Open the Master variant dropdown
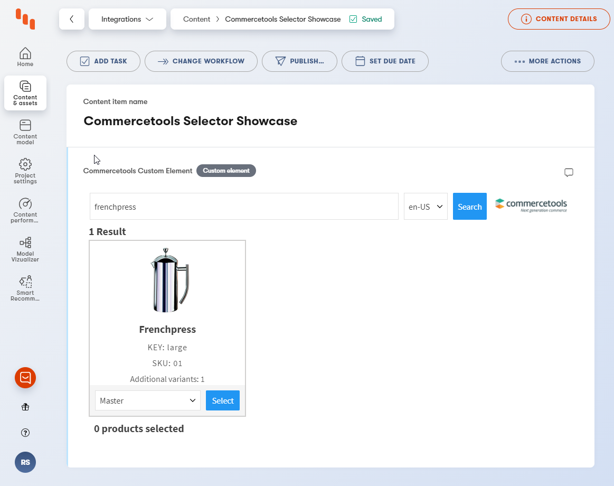This screenshot has width=614, height=486. coord(148,400)
